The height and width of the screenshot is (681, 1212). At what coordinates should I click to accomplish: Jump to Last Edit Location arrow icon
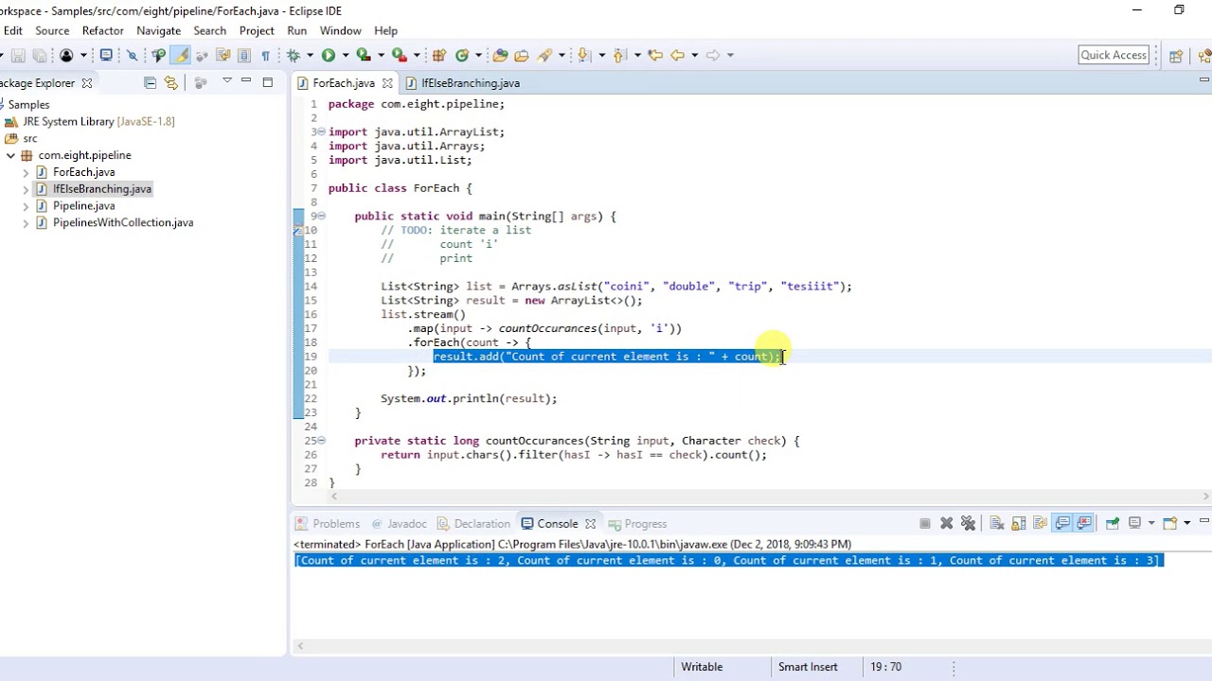click(x=655, y=55)
